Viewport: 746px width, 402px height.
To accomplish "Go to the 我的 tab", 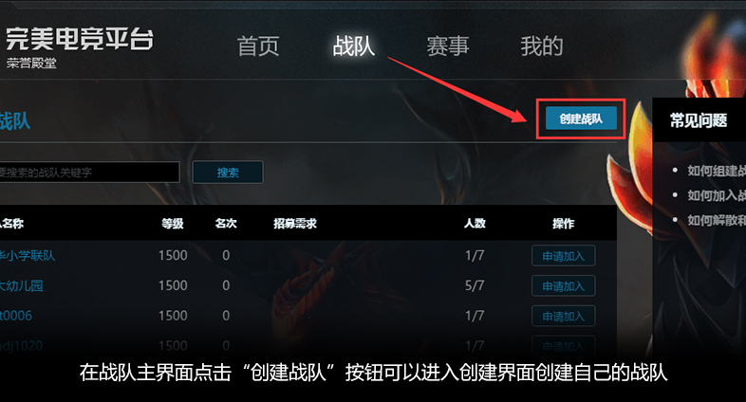I will point(542,46).
